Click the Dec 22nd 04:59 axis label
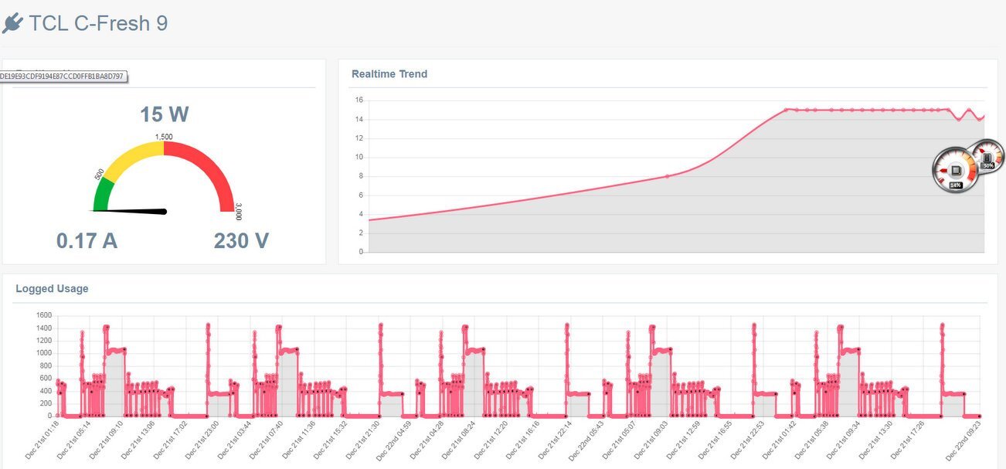The height and width of the screenshot is (469, 1006). pos(393,440)
